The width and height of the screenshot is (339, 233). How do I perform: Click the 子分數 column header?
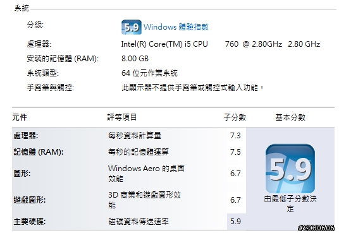pyautogui.click(x=235, y=117)
